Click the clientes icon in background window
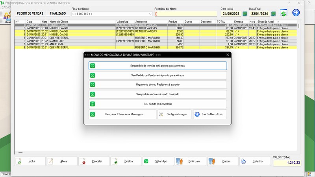This screenshot has height=177, width=315. click(x=7, y=17)
